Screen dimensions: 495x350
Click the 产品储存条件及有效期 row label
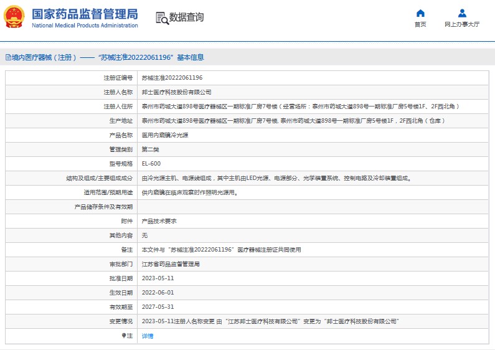coord(103,207)
